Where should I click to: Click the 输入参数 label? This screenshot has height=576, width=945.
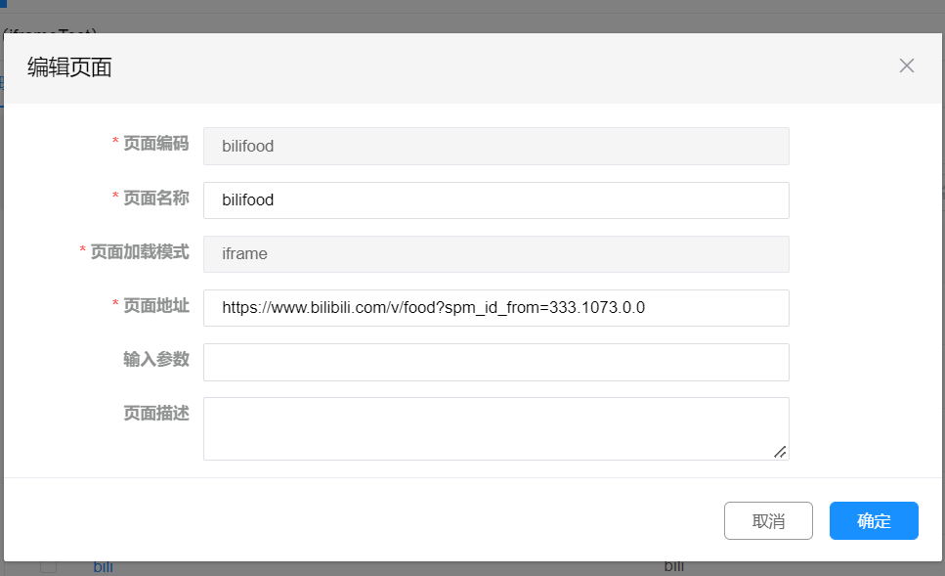(155, 359)
